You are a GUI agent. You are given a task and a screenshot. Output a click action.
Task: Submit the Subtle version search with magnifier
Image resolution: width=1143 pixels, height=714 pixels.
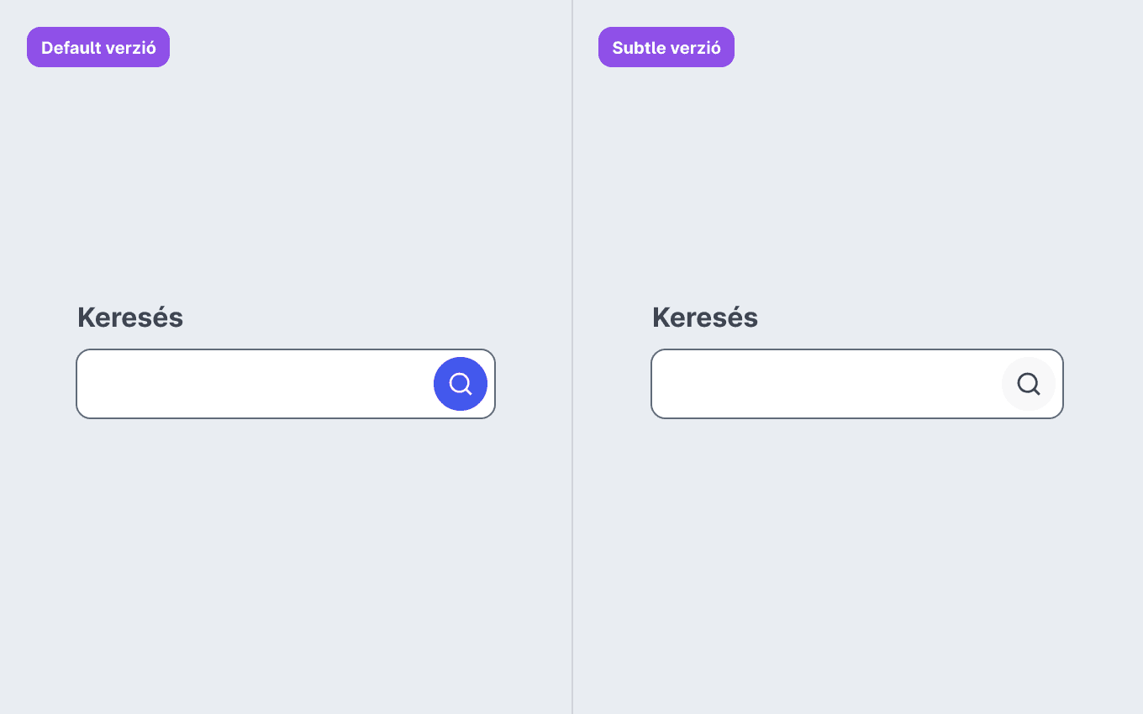(x=1029, y=384)
